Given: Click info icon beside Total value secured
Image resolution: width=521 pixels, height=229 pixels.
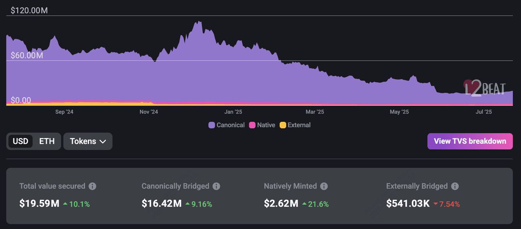Looking at the screenshot, I should [92, 186].
